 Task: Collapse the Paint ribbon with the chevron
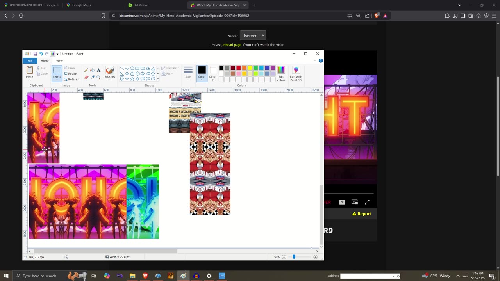point(315,61)
